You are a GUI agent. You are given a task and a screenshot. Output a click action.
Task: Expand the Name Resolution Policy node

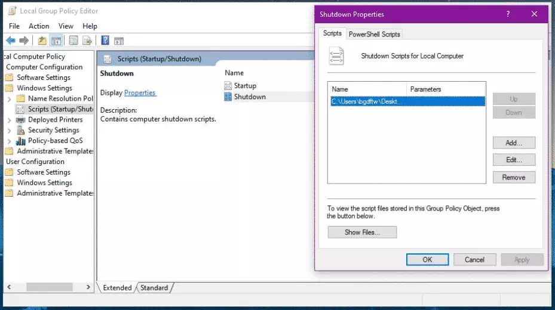coord(10,99)
